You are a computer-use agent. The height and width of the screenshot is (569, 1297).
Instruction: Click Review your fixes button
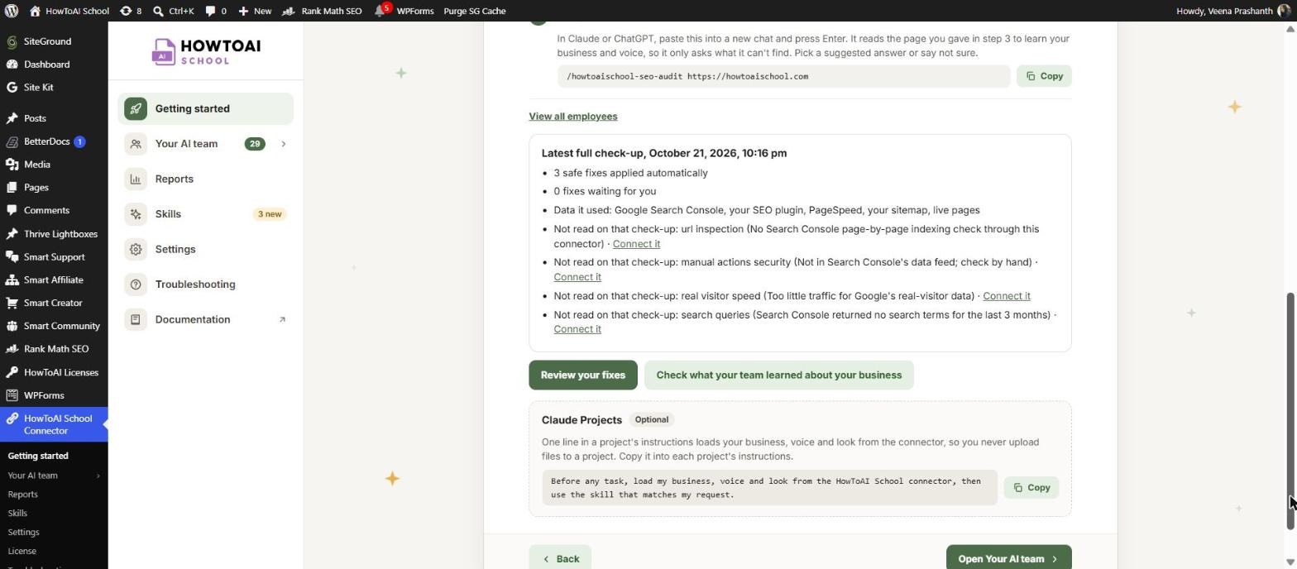coord(583,375)
